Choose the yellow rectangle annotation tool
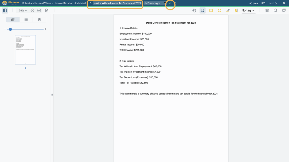The image size is (289, 162). pyautogui.click(x=211, y=10)
